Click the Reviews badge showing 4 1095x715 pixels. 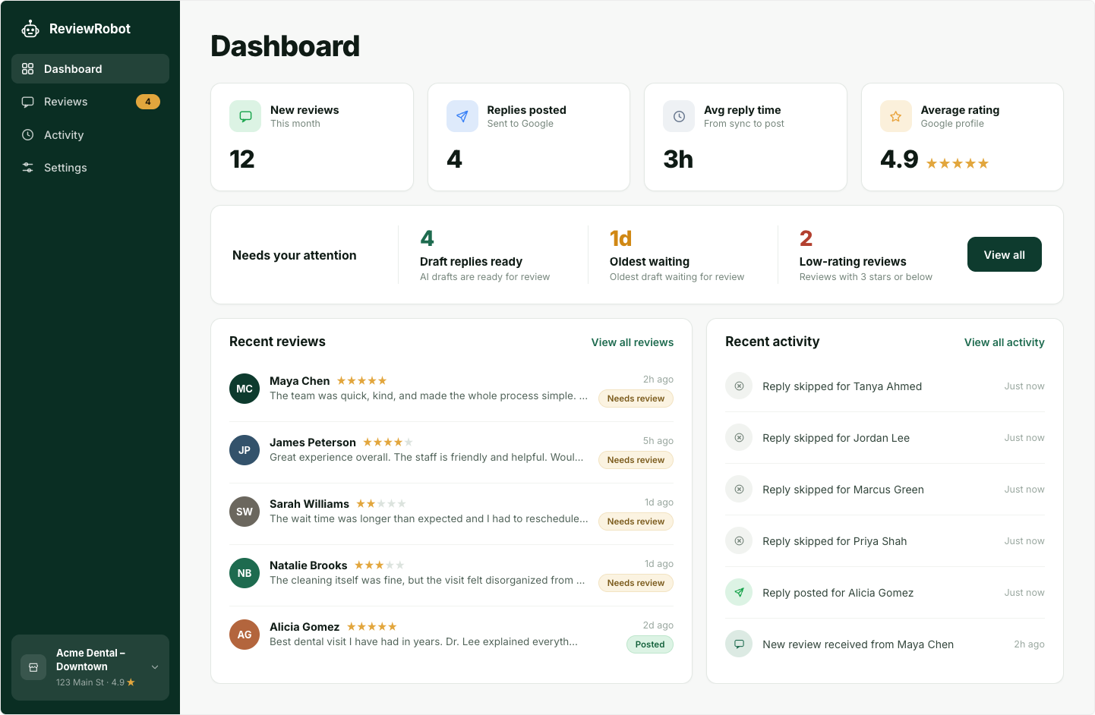tap(148, 102)
